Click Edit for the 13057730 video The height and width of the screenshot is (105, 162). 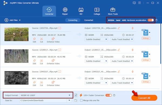[x=34, y=40]
